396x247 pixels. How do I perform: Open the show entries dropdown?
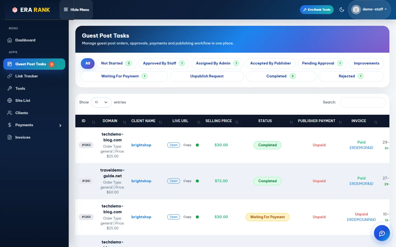(x=101, y=102)
